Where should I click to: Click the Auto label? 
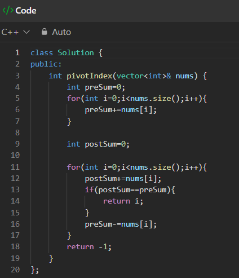pyautogui.click(x=61, y=32)
